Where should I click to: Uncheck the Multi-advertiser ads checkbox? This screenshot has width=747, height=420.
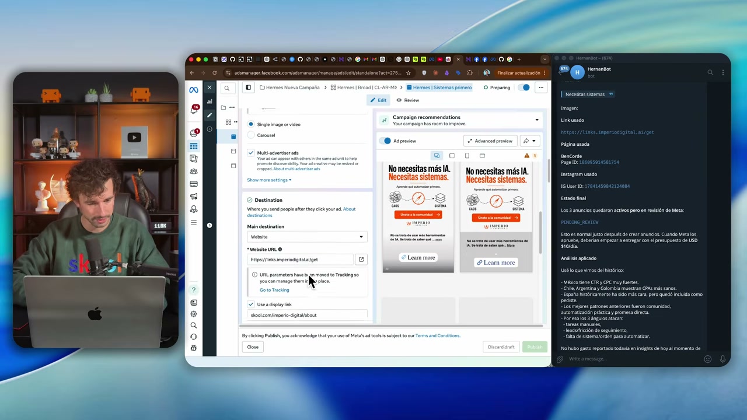251,153
